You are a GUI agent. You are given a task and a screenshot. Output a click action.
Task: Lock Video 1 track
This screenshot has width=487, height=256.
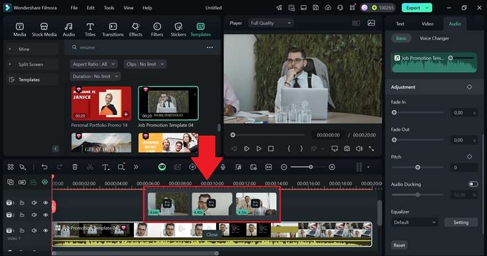22,230
